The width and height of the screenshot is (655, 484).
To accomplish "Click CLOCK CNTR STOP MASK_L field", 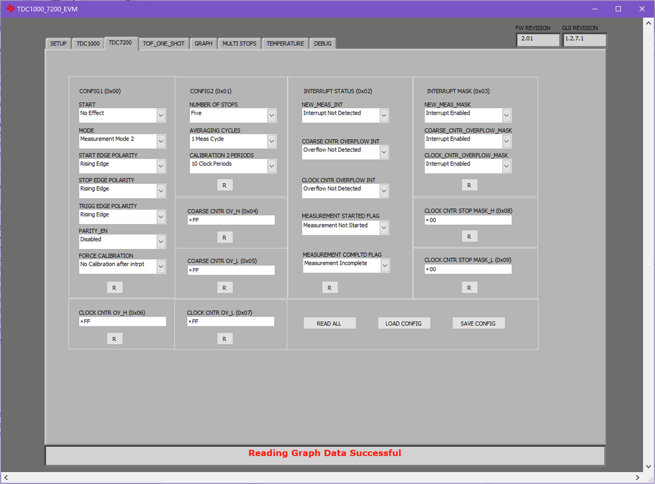I will click(468, 269).
